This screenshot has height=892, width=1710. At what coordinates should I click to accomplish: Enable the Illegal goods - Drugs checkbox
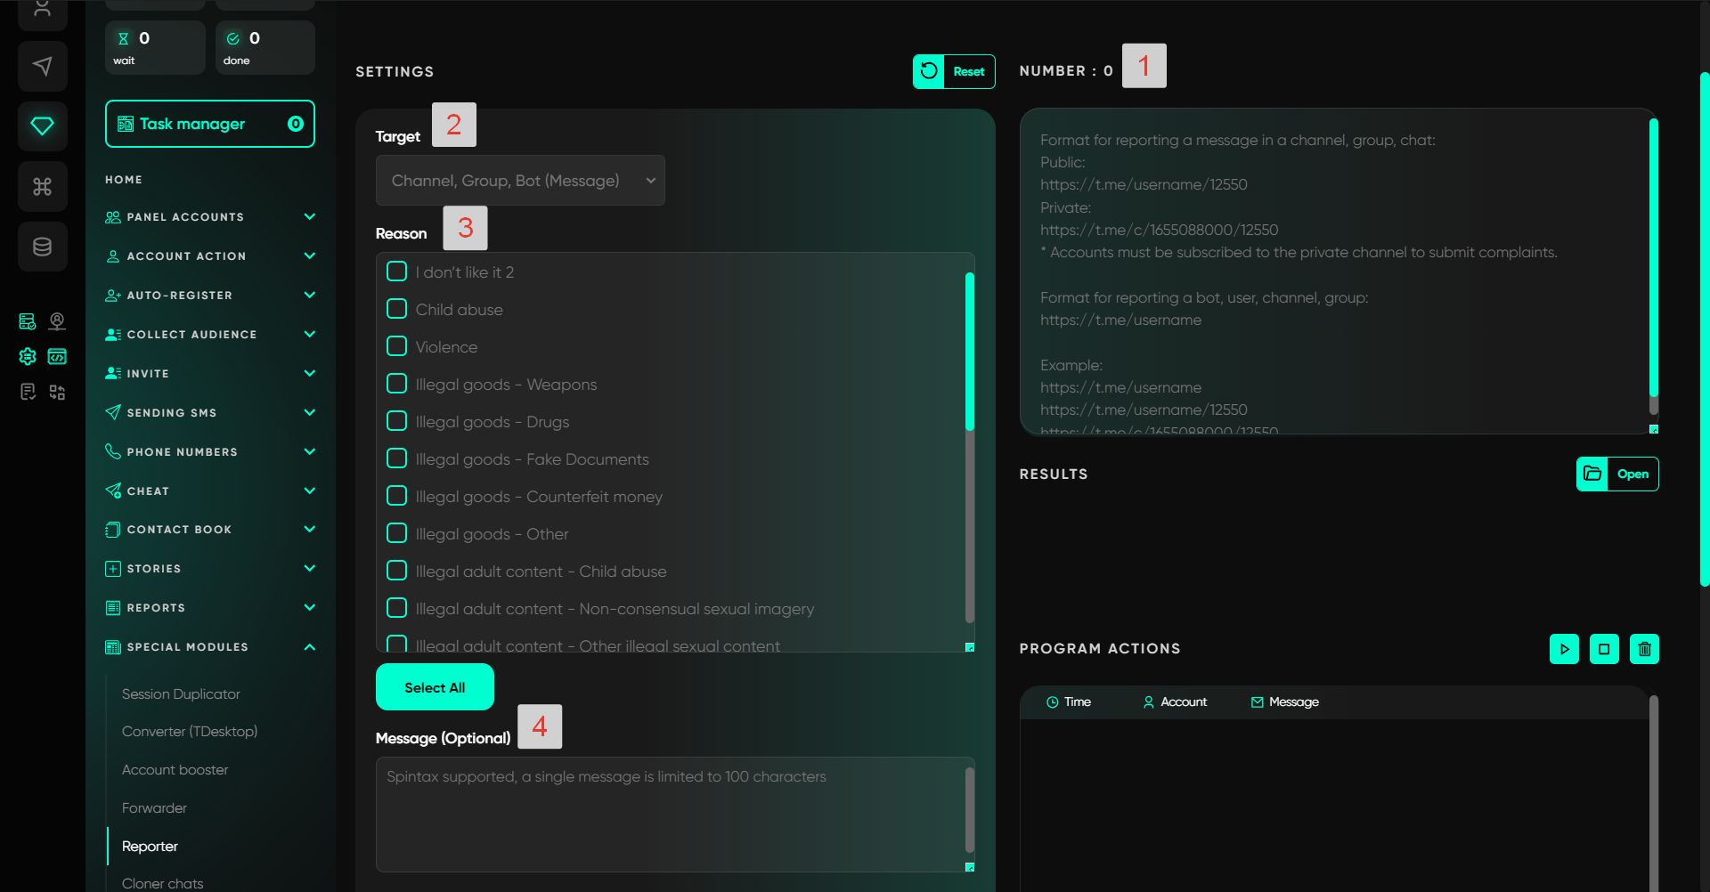[397, 421]
